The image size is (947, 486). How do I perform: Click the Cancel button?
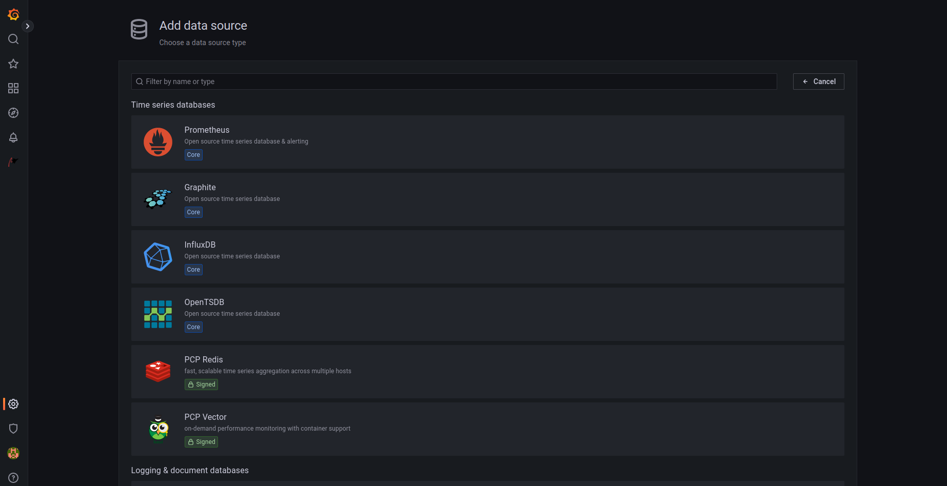click(x=818, y=82)
